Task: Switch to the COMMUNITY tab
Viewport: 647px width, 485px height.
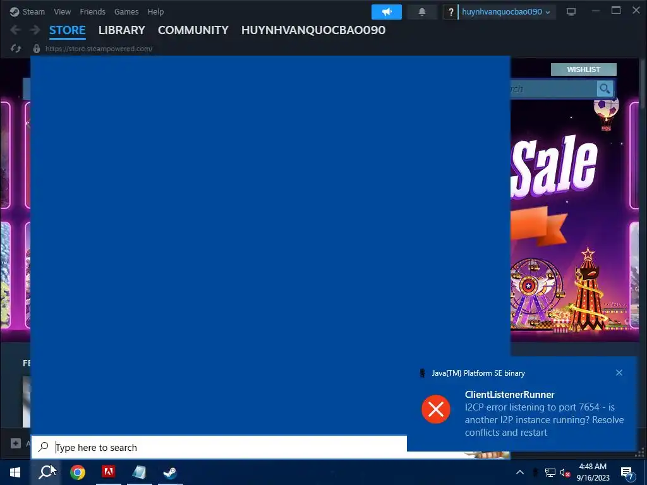Action: pos(193,30)
